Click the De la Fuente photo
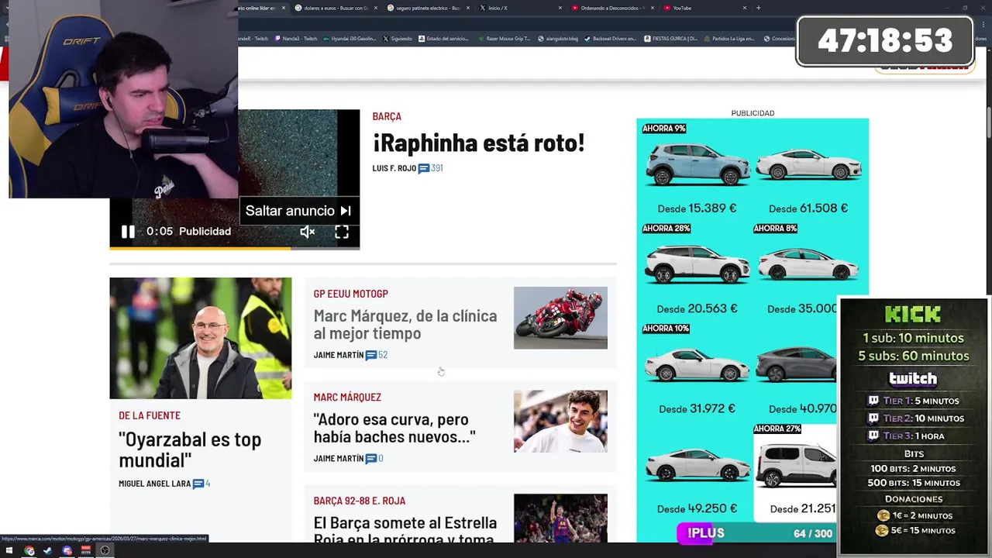Screen dimensions: 992x558 (201, 338)
